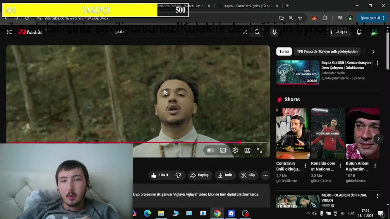The image size is (390, 219).
Task: Open Rahatlatan Sesler channel link
Action: (x=334, y=73)
